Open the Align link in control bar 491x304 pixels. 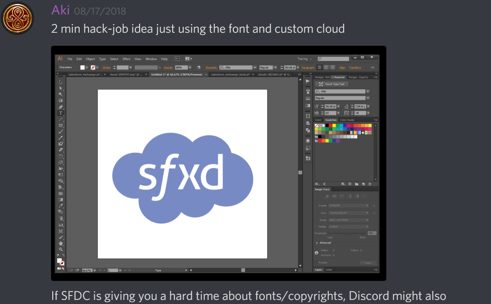click(342, 68)
